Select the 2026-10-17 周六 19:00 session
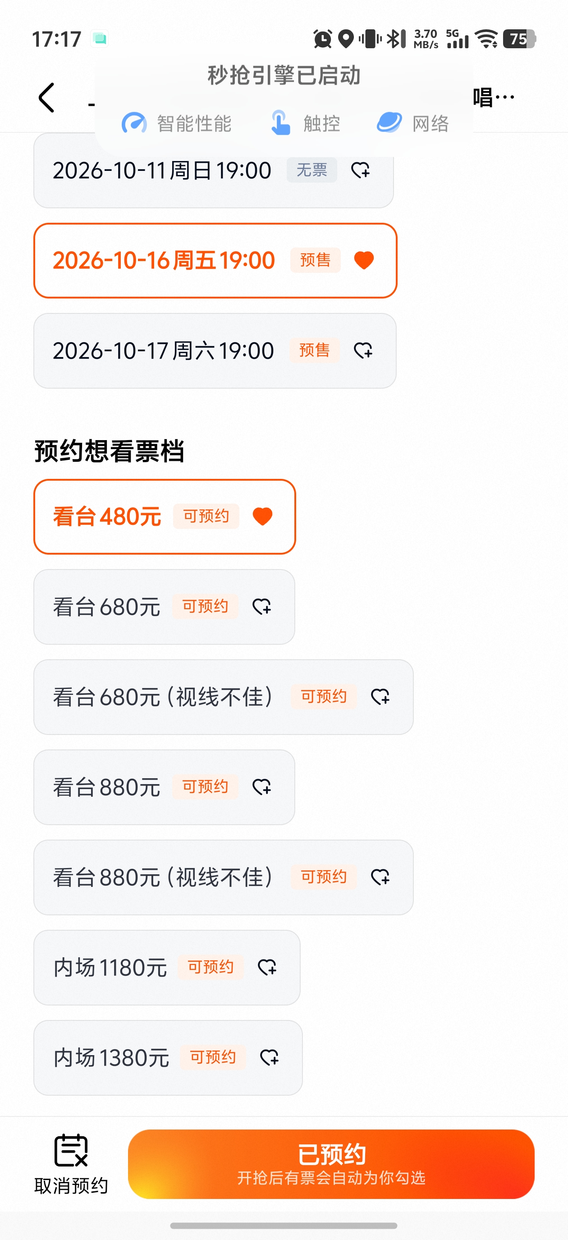Screen dimensions: 568x1240 [x=215, y=351]
